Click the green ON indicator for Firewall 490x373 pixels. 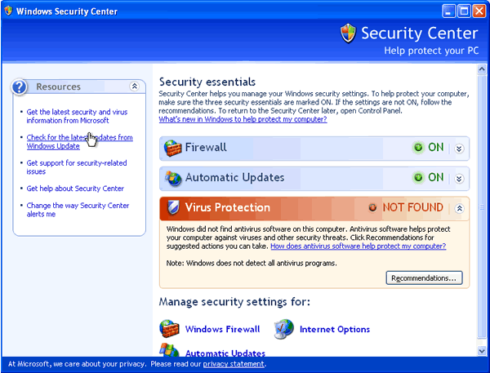pyautogui.click(x=418, y=147)
